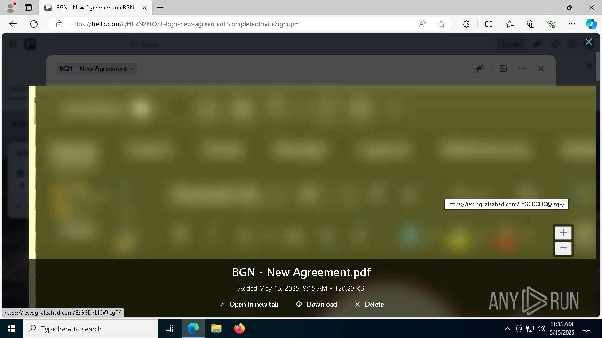Close the attachment preview overlay
Image resolution: width=602 pixels, height=338 pixels.
point(588,42)
